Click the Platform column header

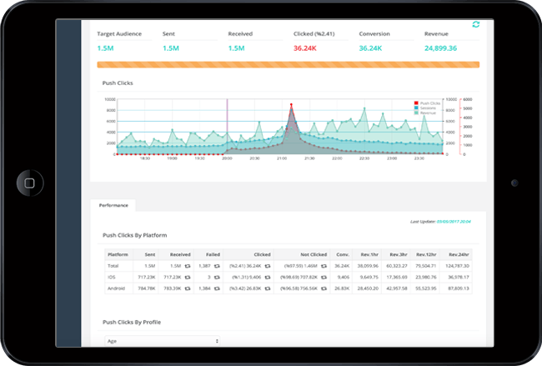(x=118, y=255)
